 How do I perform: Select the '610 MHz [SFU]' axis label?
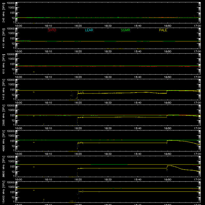4,64
